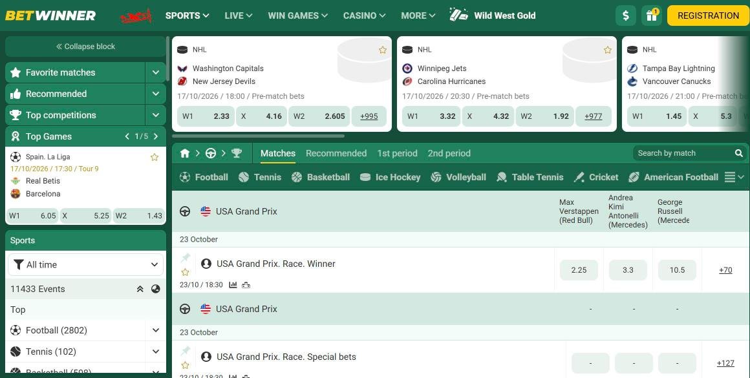Select Cricket sport filter

point(596,177)
